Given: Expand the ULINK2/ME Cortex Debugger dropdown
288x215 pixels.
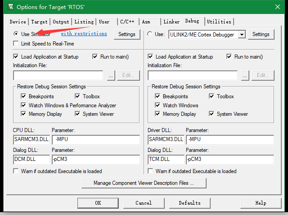Looking at the screenshot, I should (242, 34).
